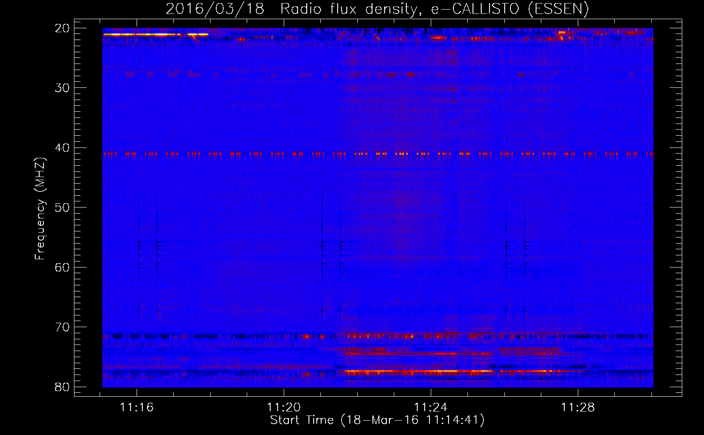Screen dimensions: 704x435
Task: Click the '11:24' time tick label
Action: 431,408
